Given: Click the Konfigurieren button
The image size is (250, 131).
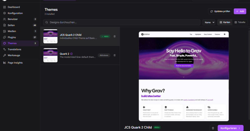Looking at the screenshot, I should (230, 128).
